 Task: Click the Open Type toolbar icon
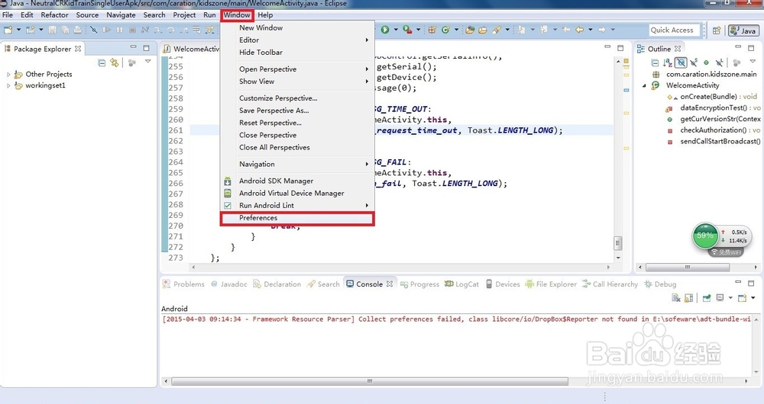[x=470, y=30]
